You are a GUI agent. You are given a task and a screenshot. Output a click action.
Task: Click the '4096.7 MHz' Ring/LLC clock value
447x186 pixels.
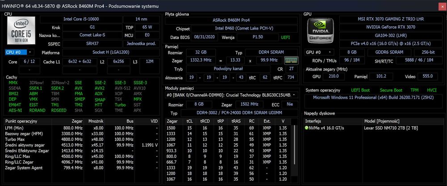73,162
